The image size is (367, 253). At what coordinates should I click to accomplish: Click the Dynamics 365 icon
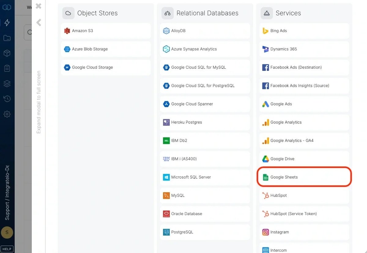click(x=265, y=49)
